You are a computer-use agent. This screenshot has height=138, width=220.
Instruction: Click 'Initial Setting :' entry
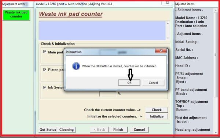(x=187, y=42)
